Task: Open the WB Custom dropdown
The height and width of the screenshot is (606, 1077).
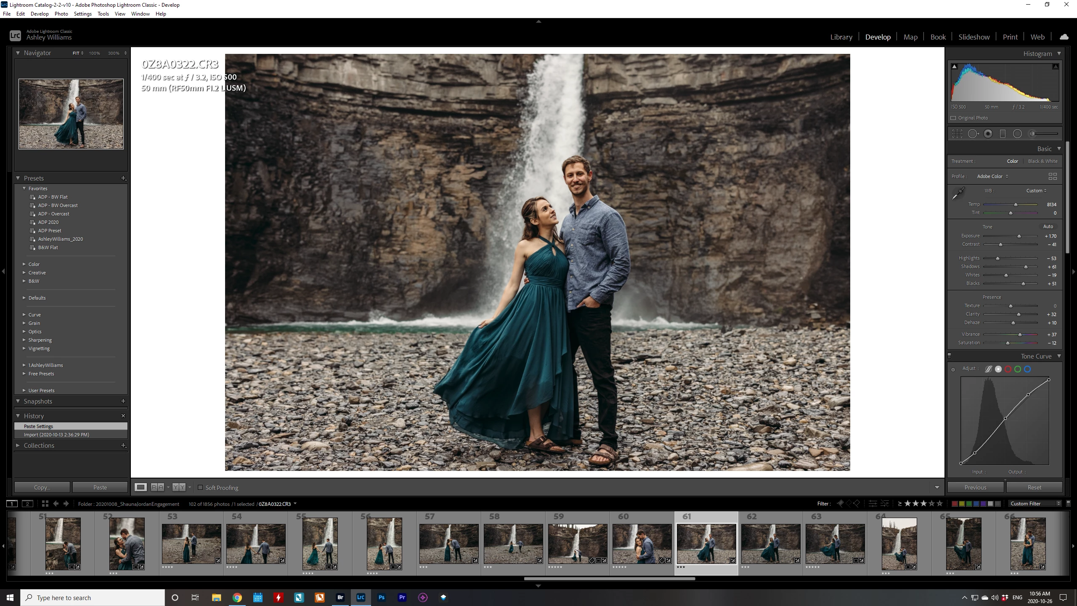Action: pos(1036,191)
